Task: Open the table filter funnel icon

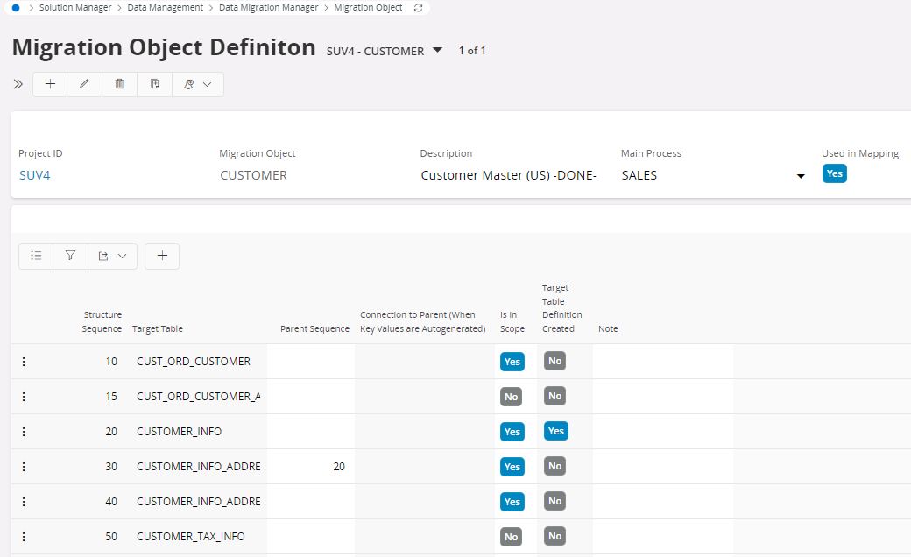Action: point(70,256)
